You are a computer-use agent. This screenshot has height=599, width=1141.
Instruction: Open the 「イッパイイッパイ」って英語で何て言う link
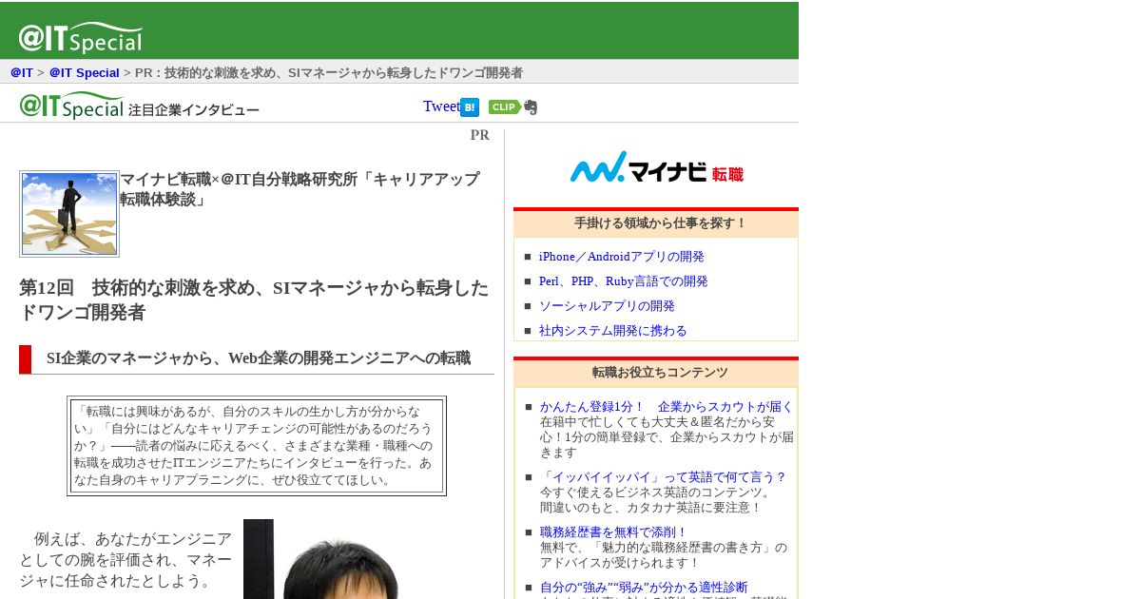click(x=663, y=476)
